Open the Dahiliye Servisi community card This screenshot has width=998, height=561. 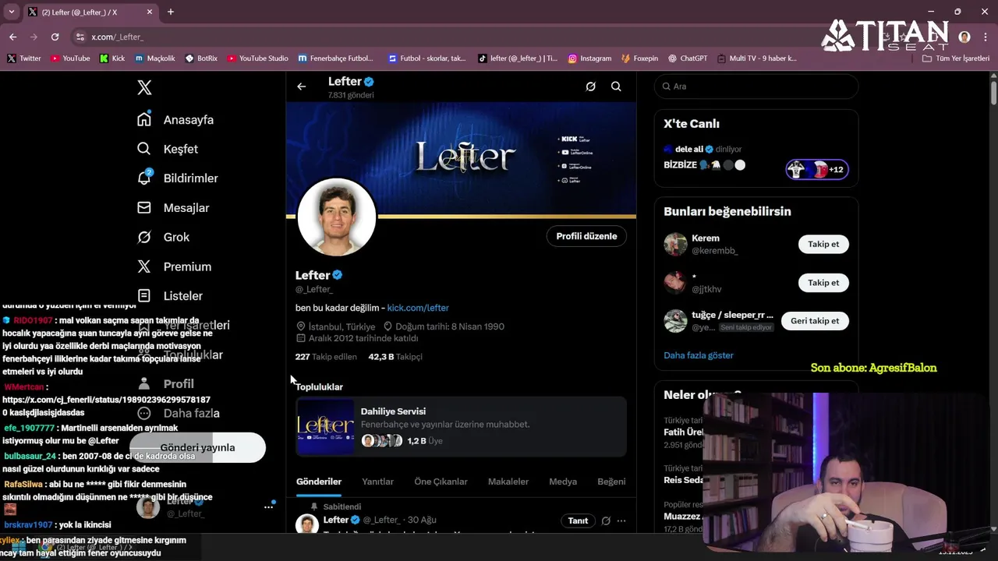[x=461, y=426]
